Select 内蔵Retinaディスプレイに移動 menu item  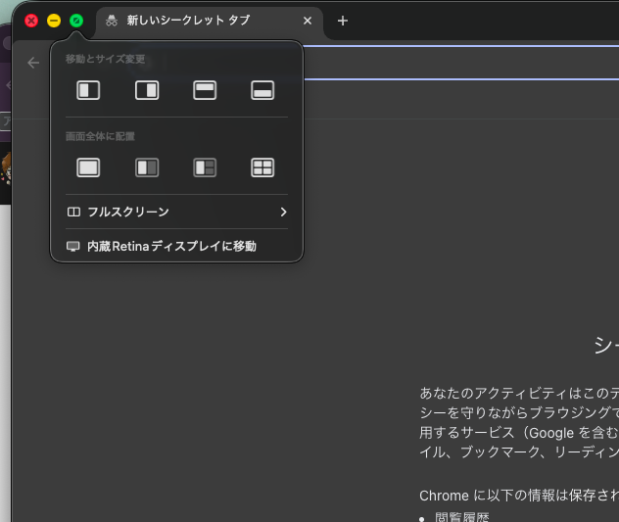point(176,247)
